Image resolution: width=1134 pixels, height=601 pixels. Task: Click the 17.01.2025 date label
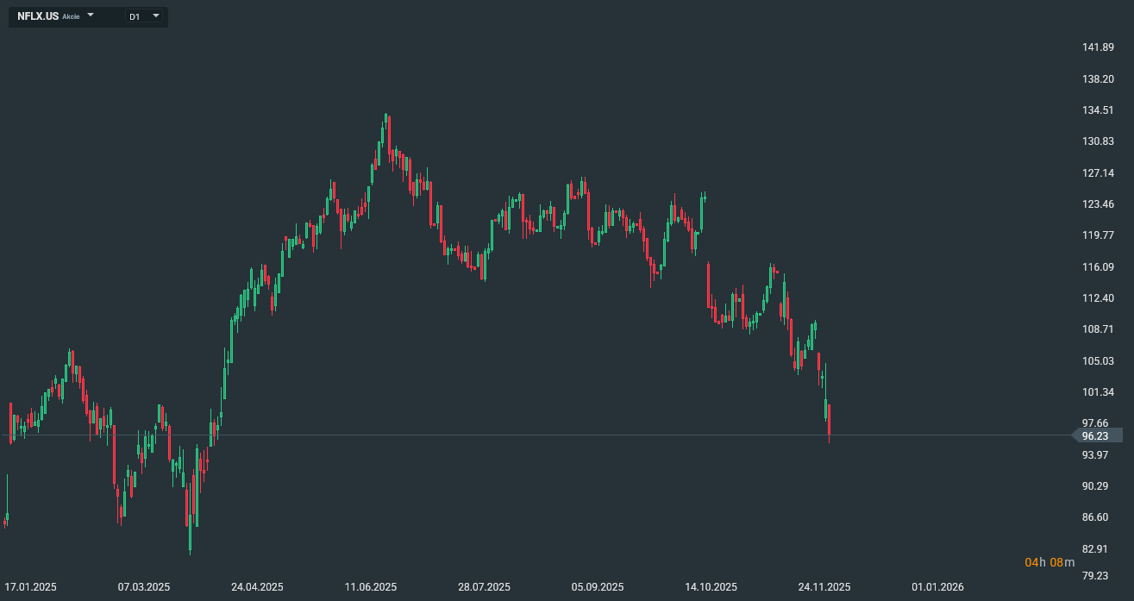(x=30, y=587)
